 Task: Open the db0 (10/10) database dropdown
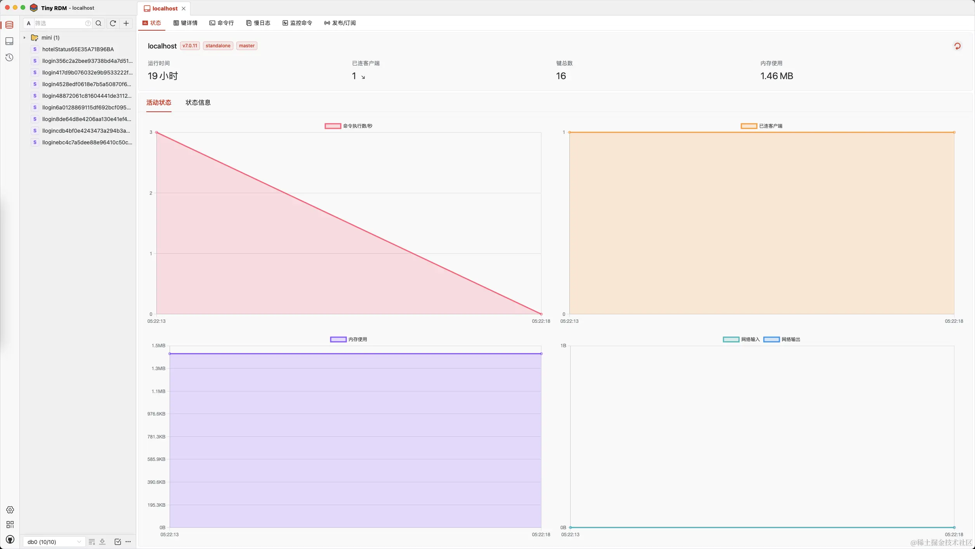[x=54, y=542]
